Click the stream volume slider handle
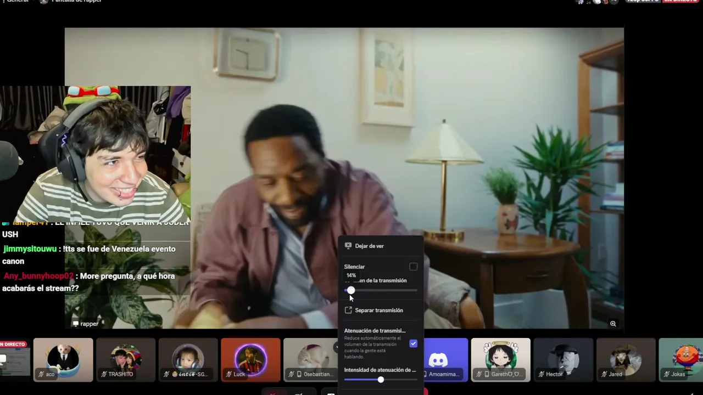Viewport: 703px width, 395px height. (351, 290)
